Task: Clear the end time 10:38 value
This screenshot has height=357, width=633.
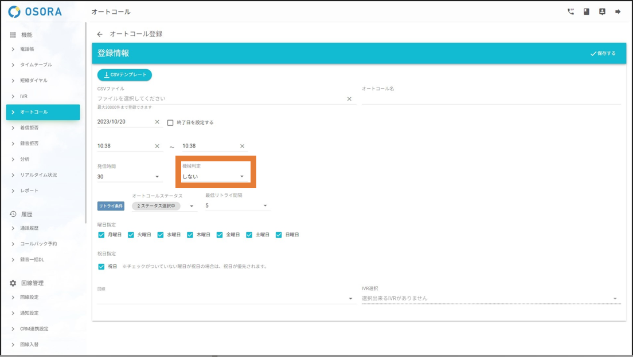Action: [x=242, y=146]
